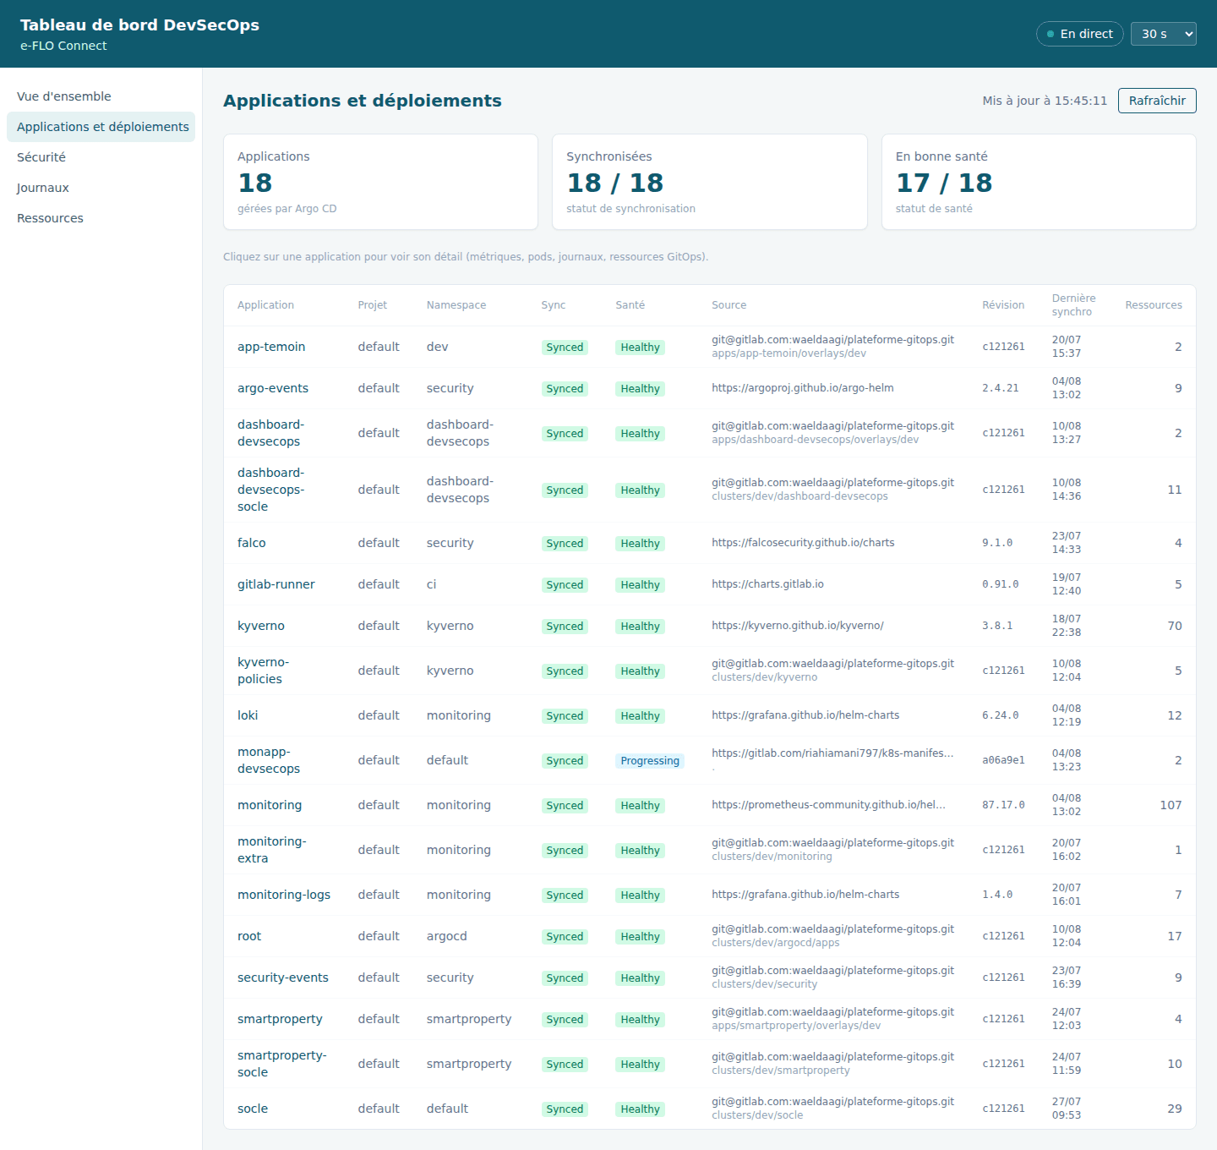Click the Progressing health badge

650,761
